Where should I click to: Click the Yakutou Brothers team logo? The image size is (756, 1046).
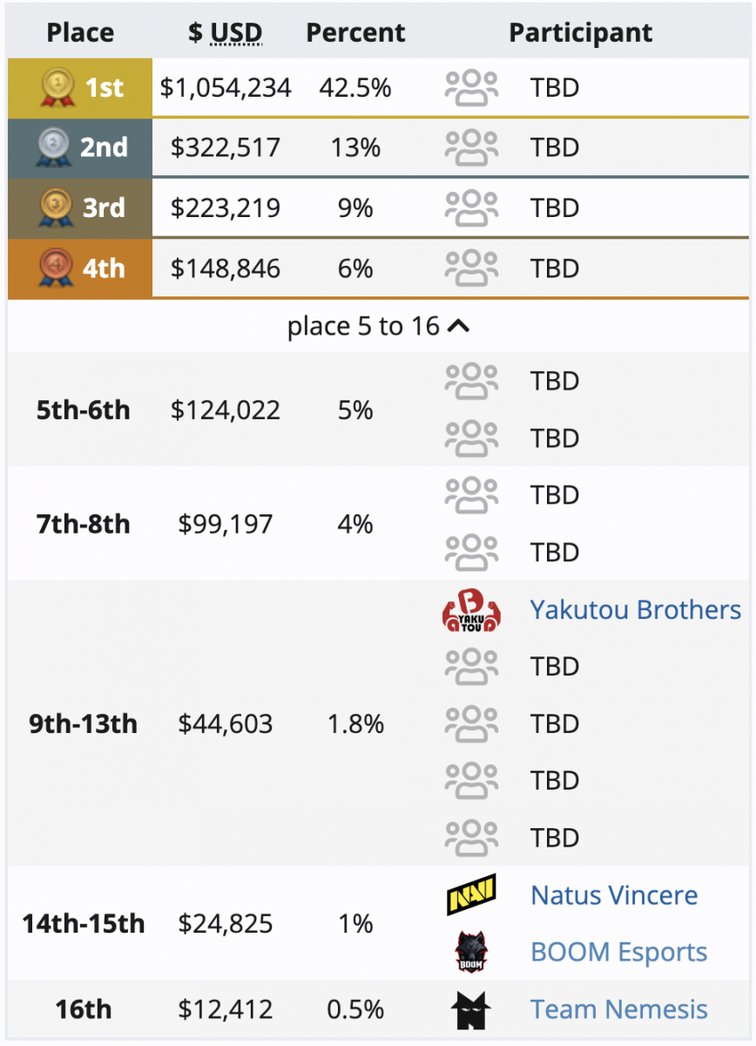(x=471, y=610)
